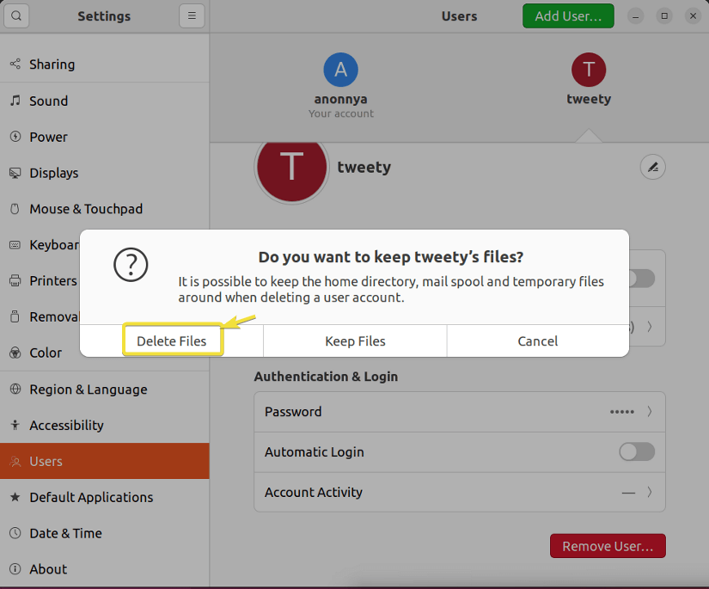Click the Power icon in sidebar
The width and height of the screenshot is (709, 589).
click(x=15, y=137)
